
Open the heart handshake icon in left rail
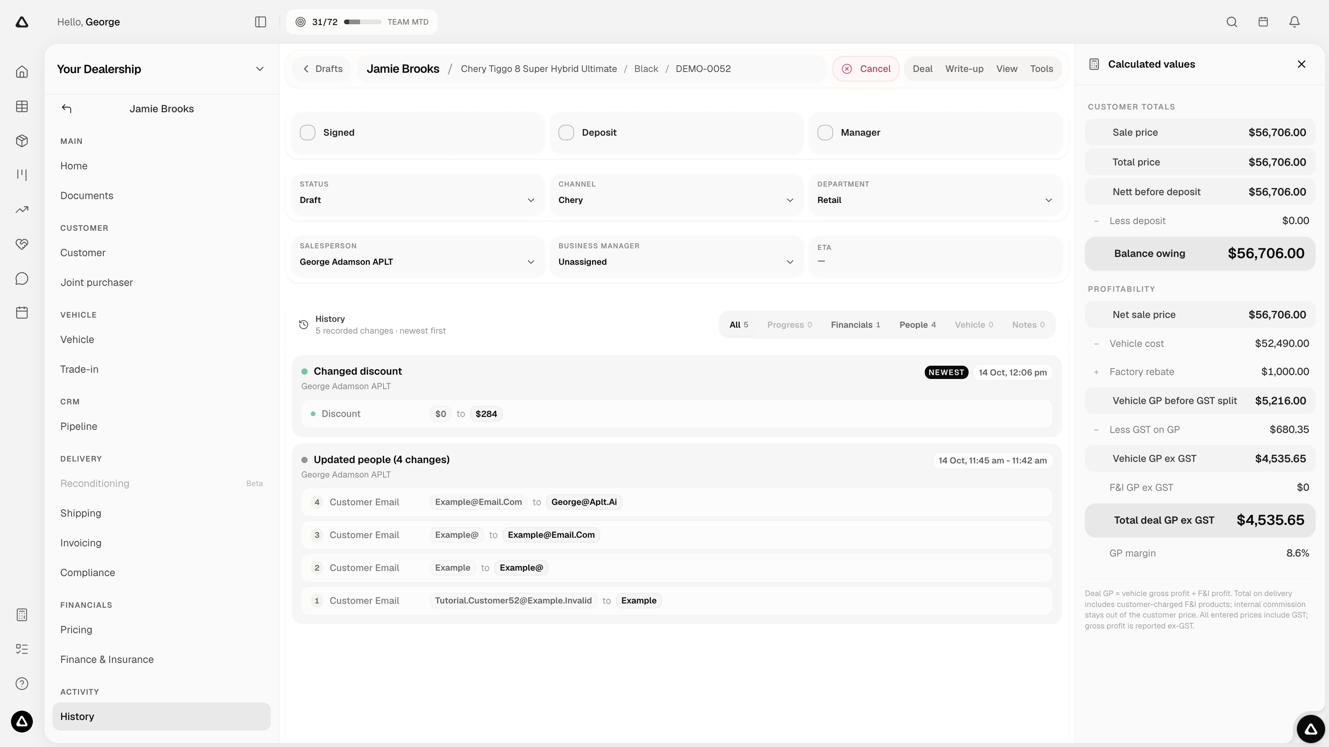click(22, 244)
